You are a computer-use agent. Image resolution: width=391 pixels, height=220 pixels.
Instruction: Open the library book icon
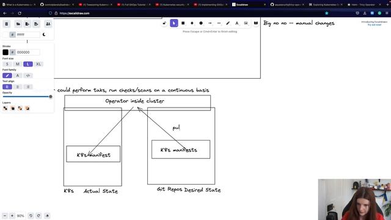pos(256,23)
